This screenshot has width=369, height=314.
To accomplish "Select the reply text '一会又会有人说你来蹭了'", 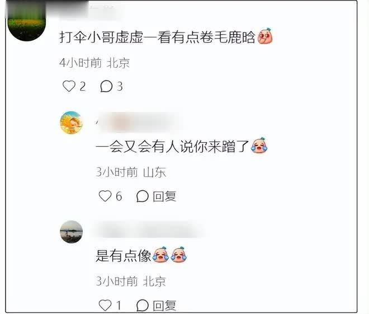I will pyautogui.click(x=172, y=147).
